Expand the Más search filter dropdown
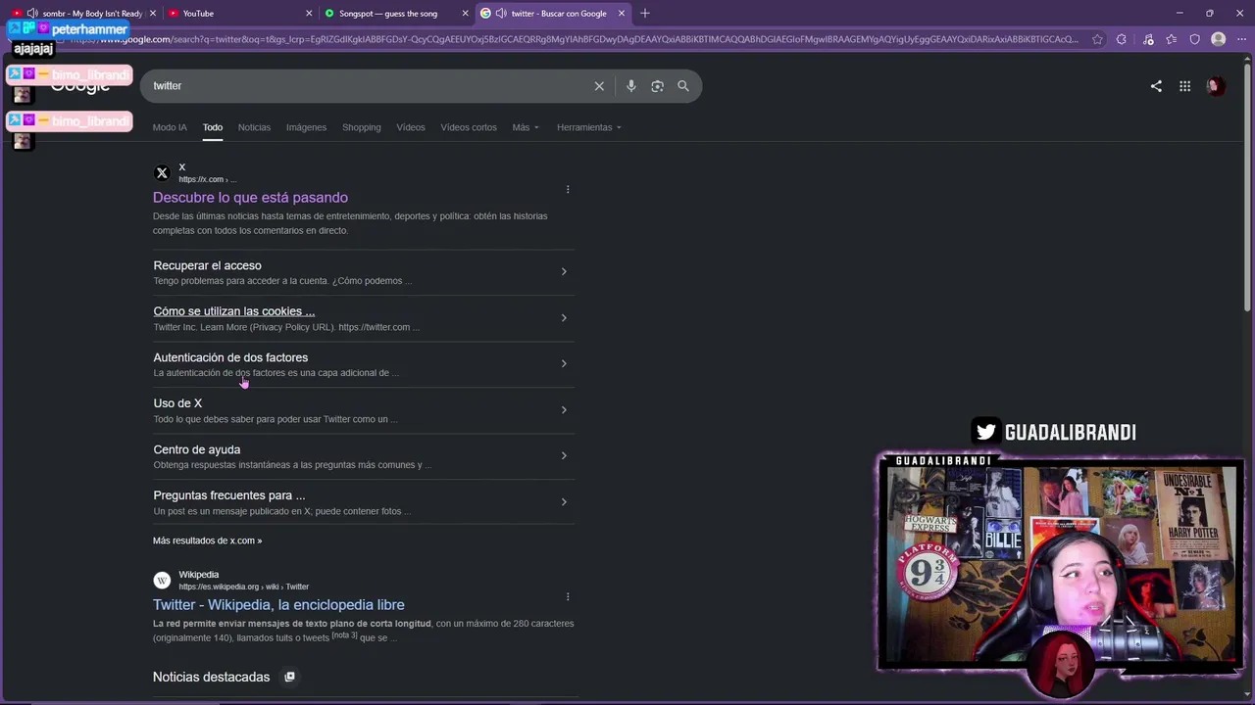Viewport: 1255px width, 705px height. click(x=526, y=127)
